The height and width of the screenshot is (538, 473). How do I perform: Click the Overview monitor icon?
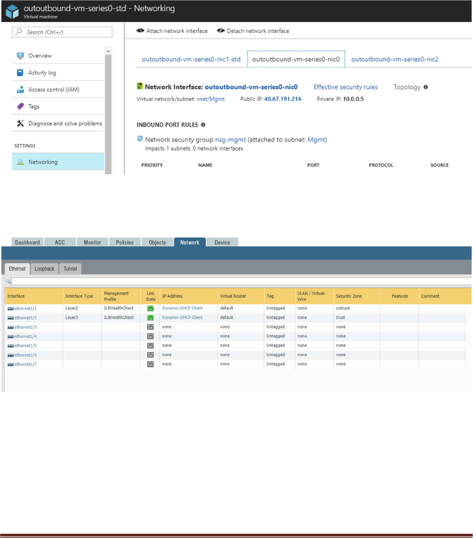(x=20, y=56)
